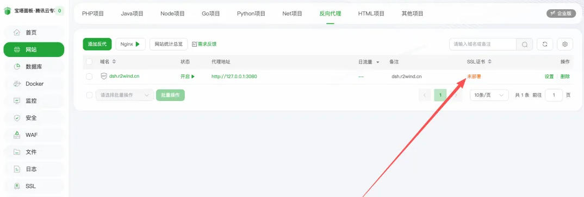Open WAF in the sidebar

(x=34, y=135)
